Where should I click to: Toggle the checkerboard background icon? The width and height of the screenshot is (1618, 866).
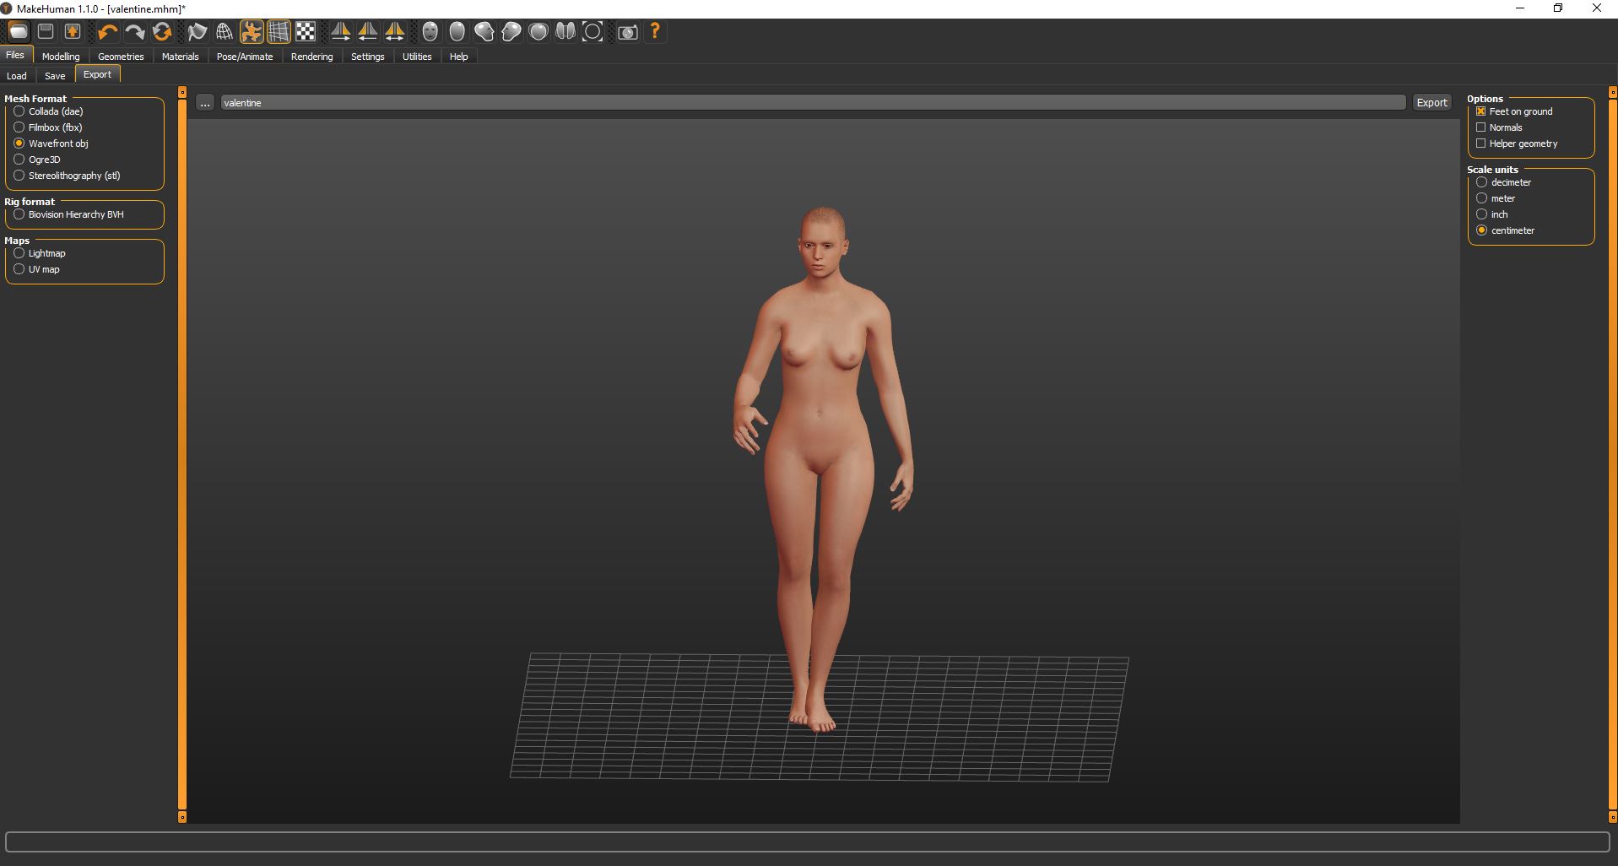(306, 32)
